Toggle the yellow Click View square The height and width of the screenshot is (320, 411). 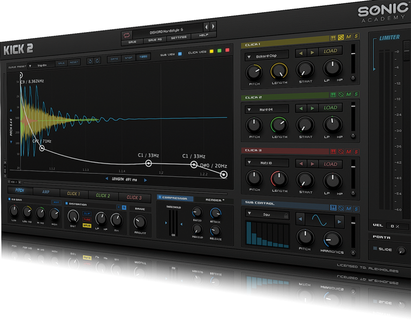(x=211, y=51)
